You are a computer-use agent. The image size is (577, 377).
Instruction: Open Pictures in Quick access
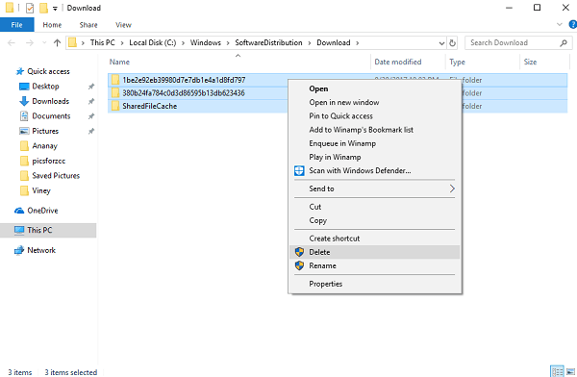tap(45, 131)
